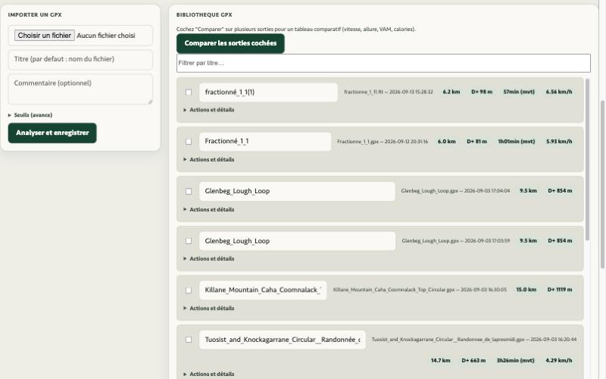The image size is (606, 379).
Task: Open Actions et détails for Glenbeg loop 17:03:59
Action: [209, 258]
